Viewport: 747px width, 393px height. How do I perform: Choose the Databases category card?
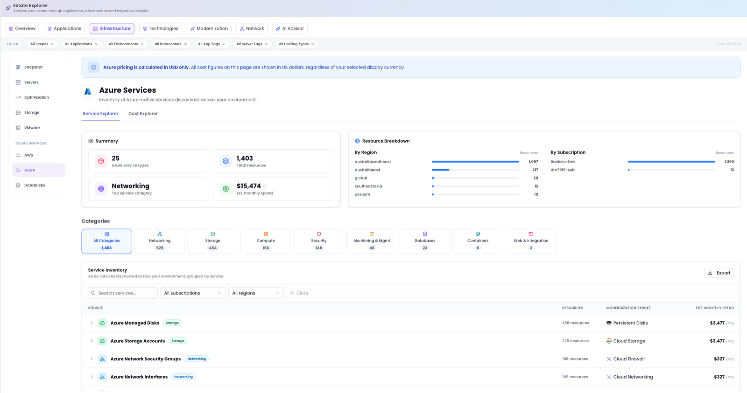(x=425, y=241)
